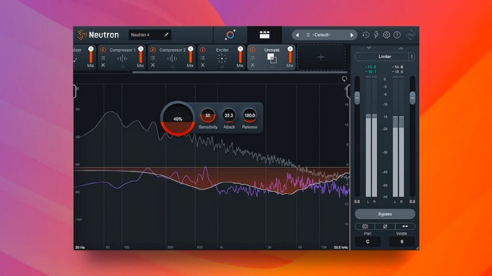Viewport: 492px width, 276px height.
Task: Select the Compressor 2 module tab
Action: [x=172, y=58]
